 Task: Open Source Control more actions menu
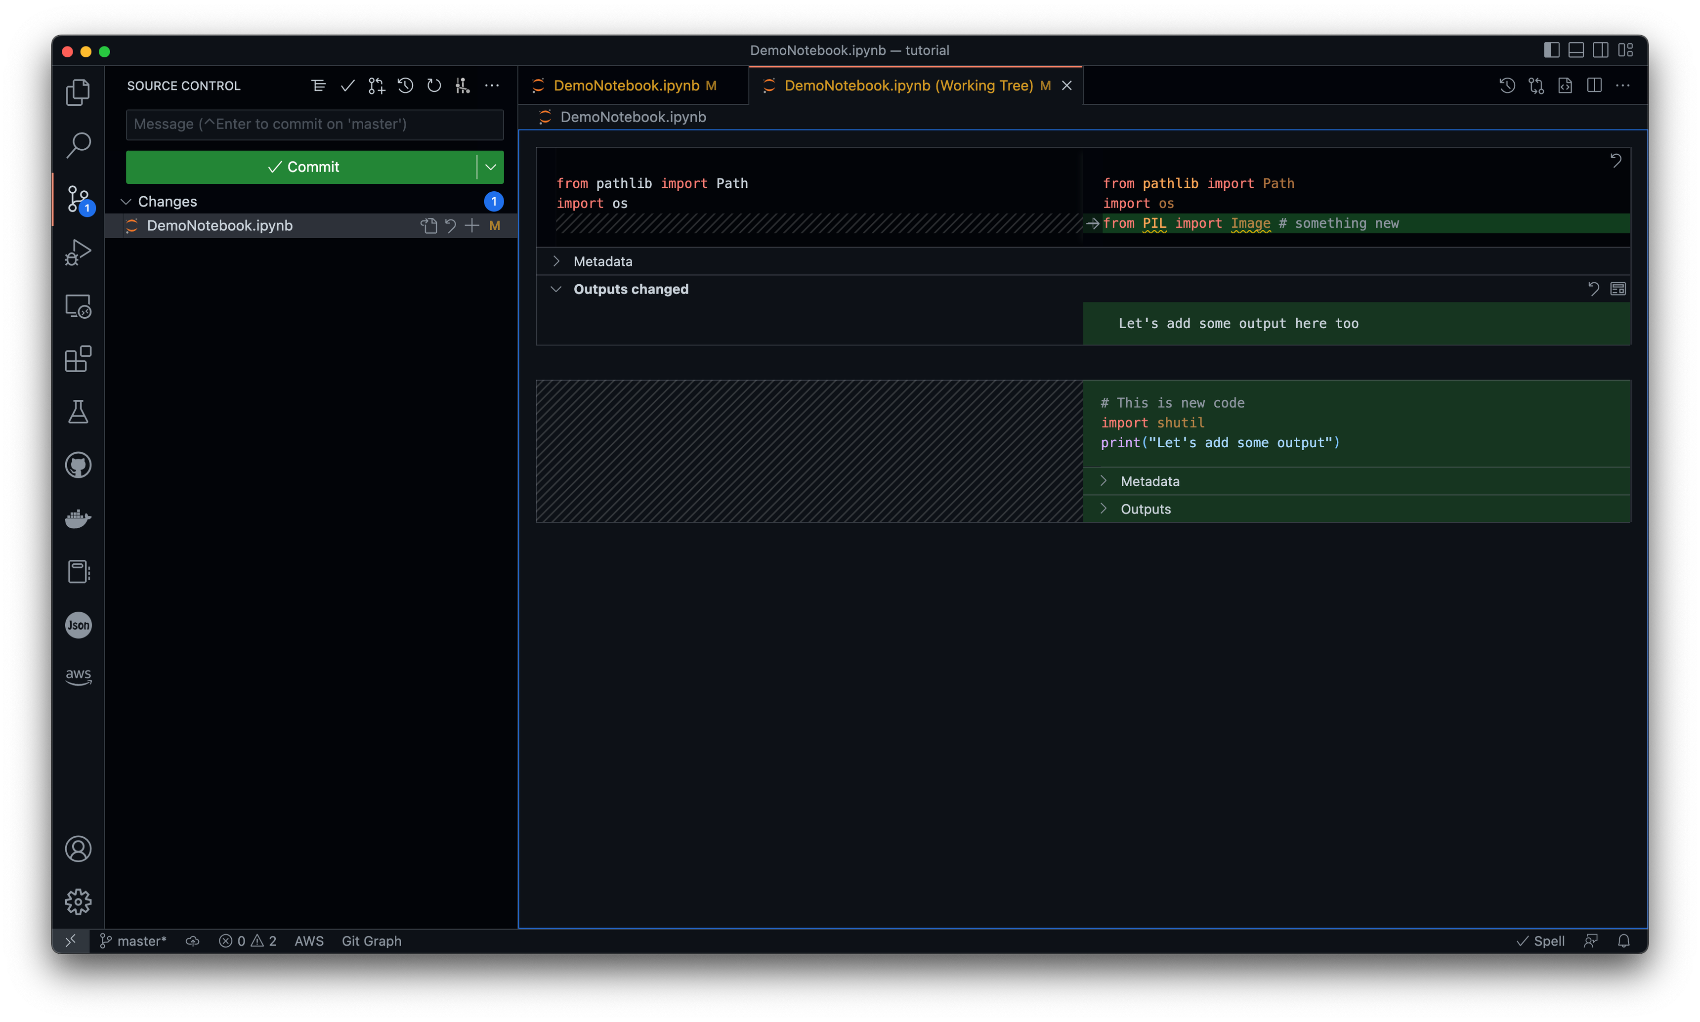tap(492, 85)
